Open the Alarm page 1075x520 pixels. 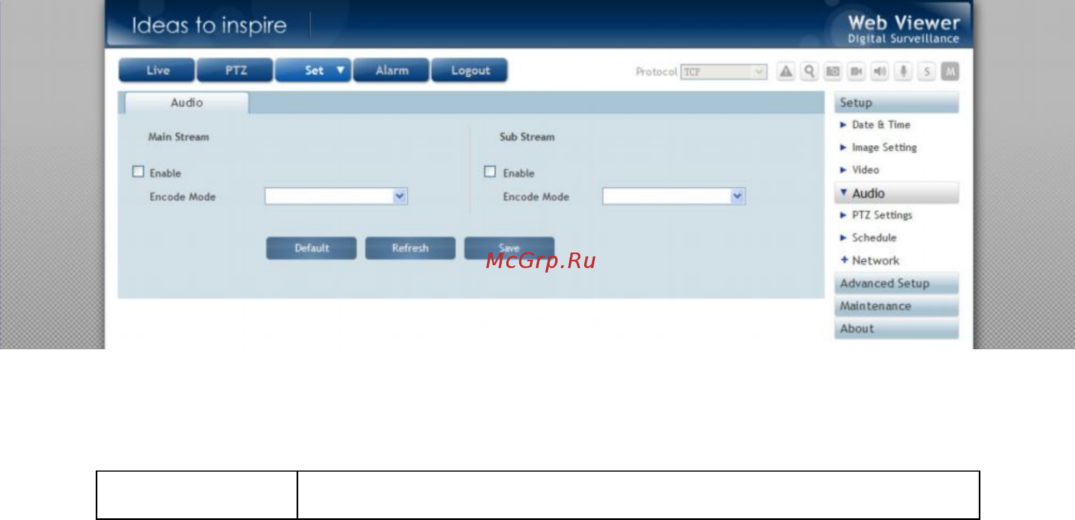pos(391,70)
